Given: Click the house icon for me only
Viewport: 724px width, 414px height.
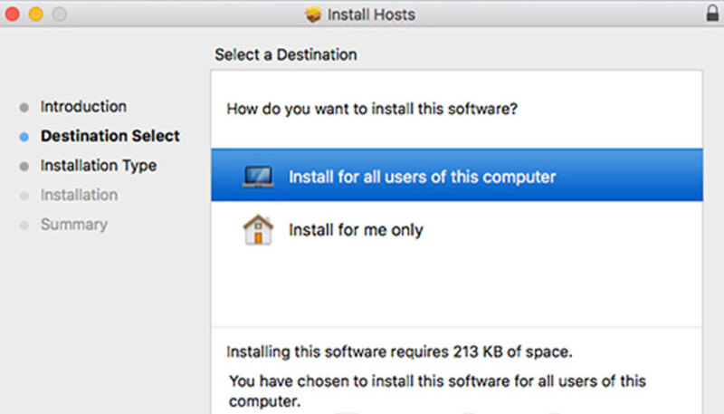Looking at the screenshot, I should [258, 230].
